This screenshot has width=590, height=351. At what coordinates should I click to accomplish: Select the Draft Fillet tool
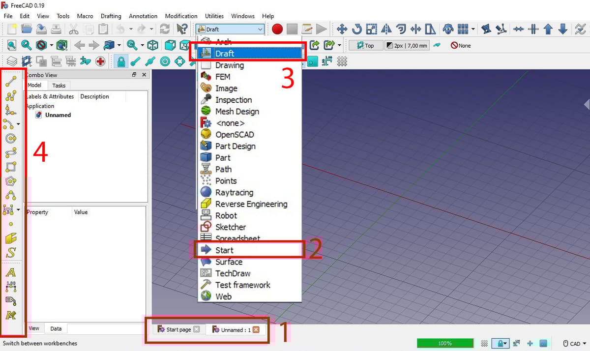[x=11, y=110]
